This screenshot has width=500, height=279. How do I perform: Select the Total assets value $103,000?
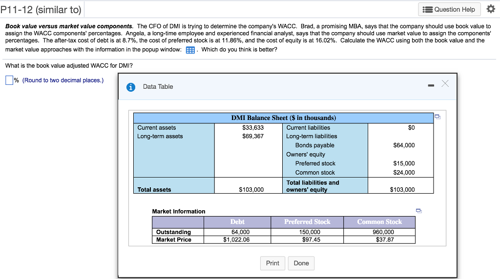(251, 190)
